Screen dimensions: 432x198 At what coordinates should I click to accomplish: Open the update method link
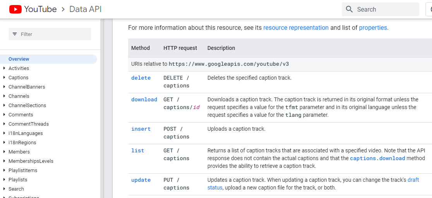141,180
